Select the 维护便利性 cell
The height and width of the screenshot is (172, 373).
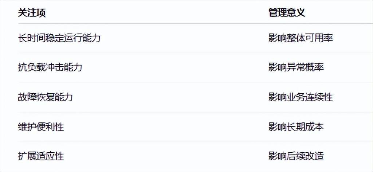click(x=41, y=127)
